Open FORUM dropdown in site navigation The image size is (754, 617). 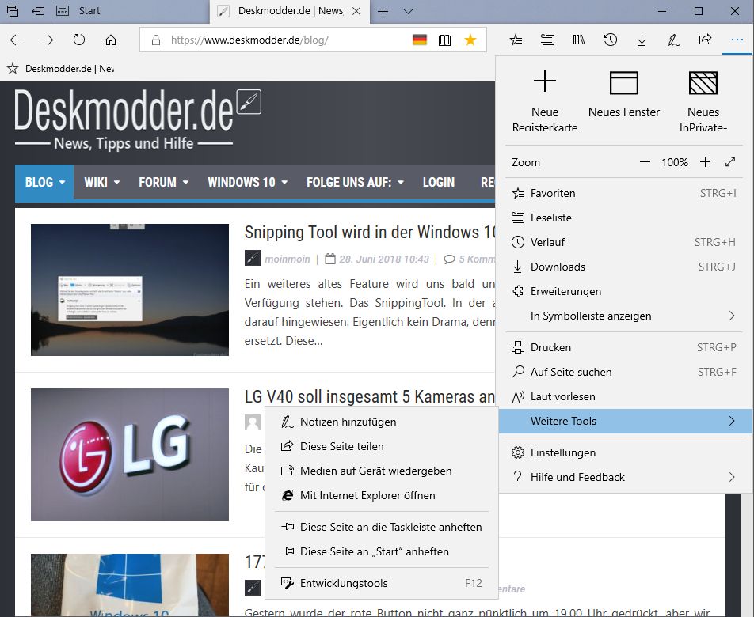[x=163, y=182]
